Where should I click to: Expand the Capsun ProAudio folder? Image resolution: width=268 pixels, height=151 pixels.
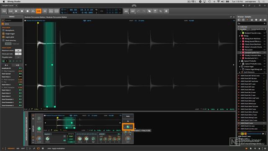tap(240, 61)
